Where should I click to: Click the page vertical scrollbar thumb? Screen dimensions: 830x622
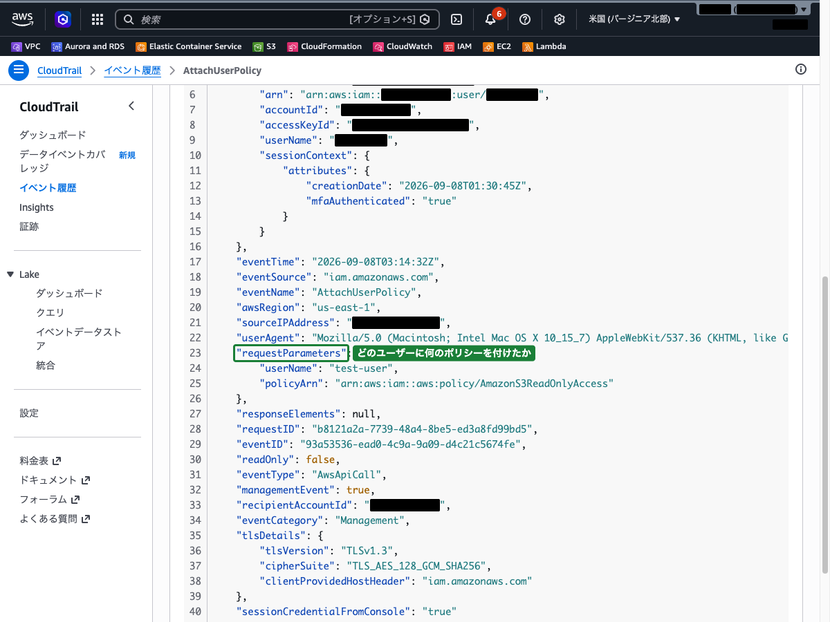(x=825, y=425)
